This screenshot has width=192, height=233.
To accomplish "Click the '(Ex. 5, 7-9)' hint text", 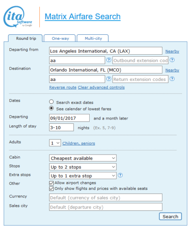I will [x=104, y=128].
